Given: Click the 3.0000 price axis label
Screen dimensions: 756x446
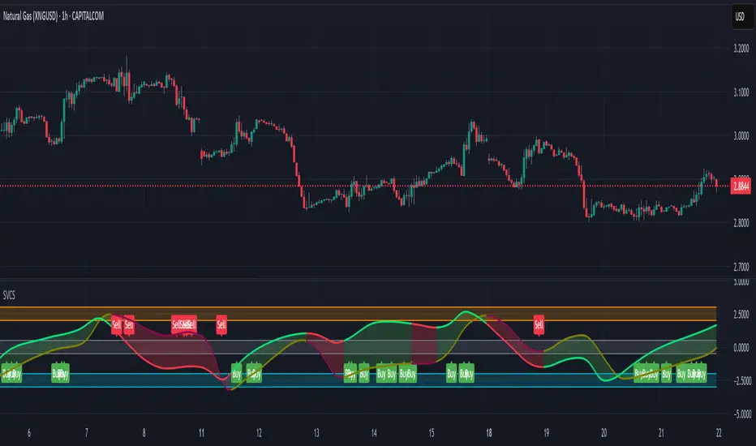Looking at the screenshot, I should [x=741, y=136].
